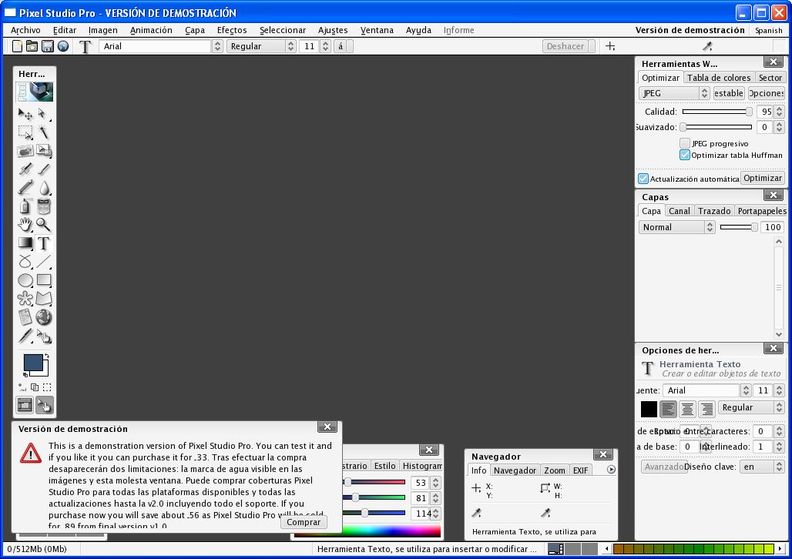Choose the rectangular selection tool

[x=25, y=132]
